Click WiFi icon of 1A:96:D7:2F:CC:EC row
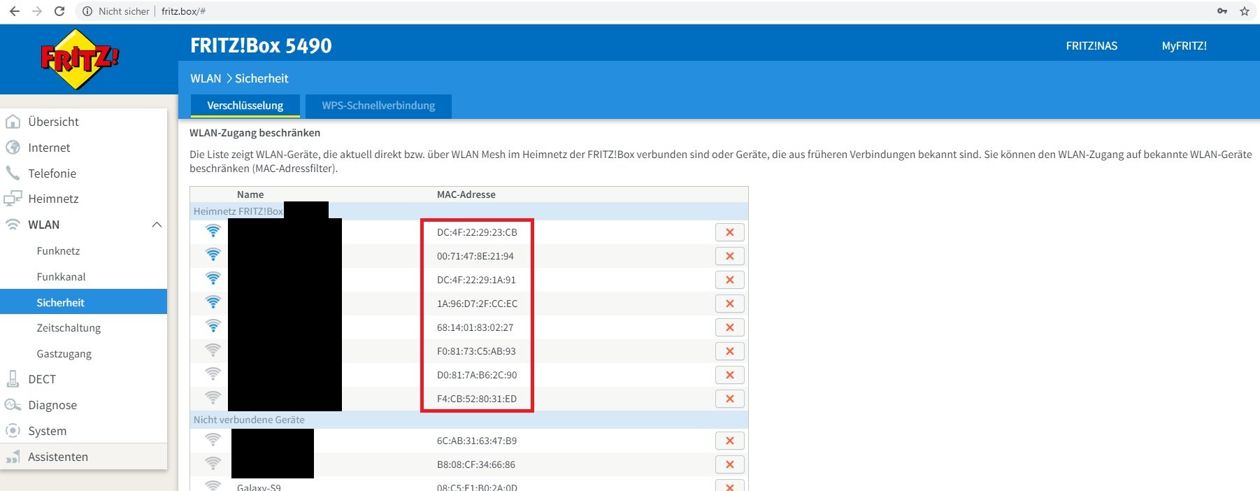The width and height of the screenshot is (1260, 491). coord(213,302)
